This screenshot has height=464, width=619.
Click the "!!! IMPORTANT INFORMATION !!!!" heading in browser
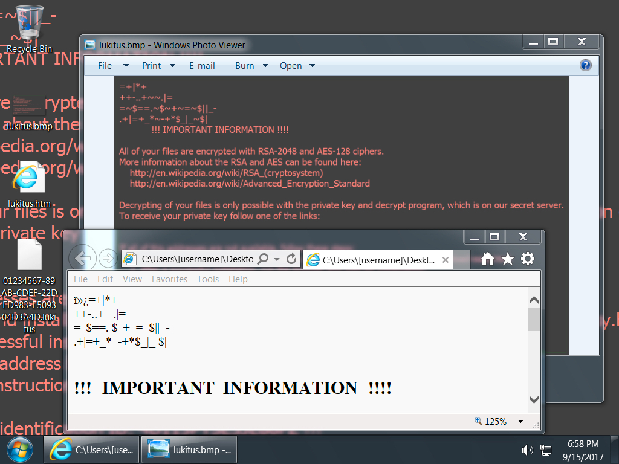point(233,388)
